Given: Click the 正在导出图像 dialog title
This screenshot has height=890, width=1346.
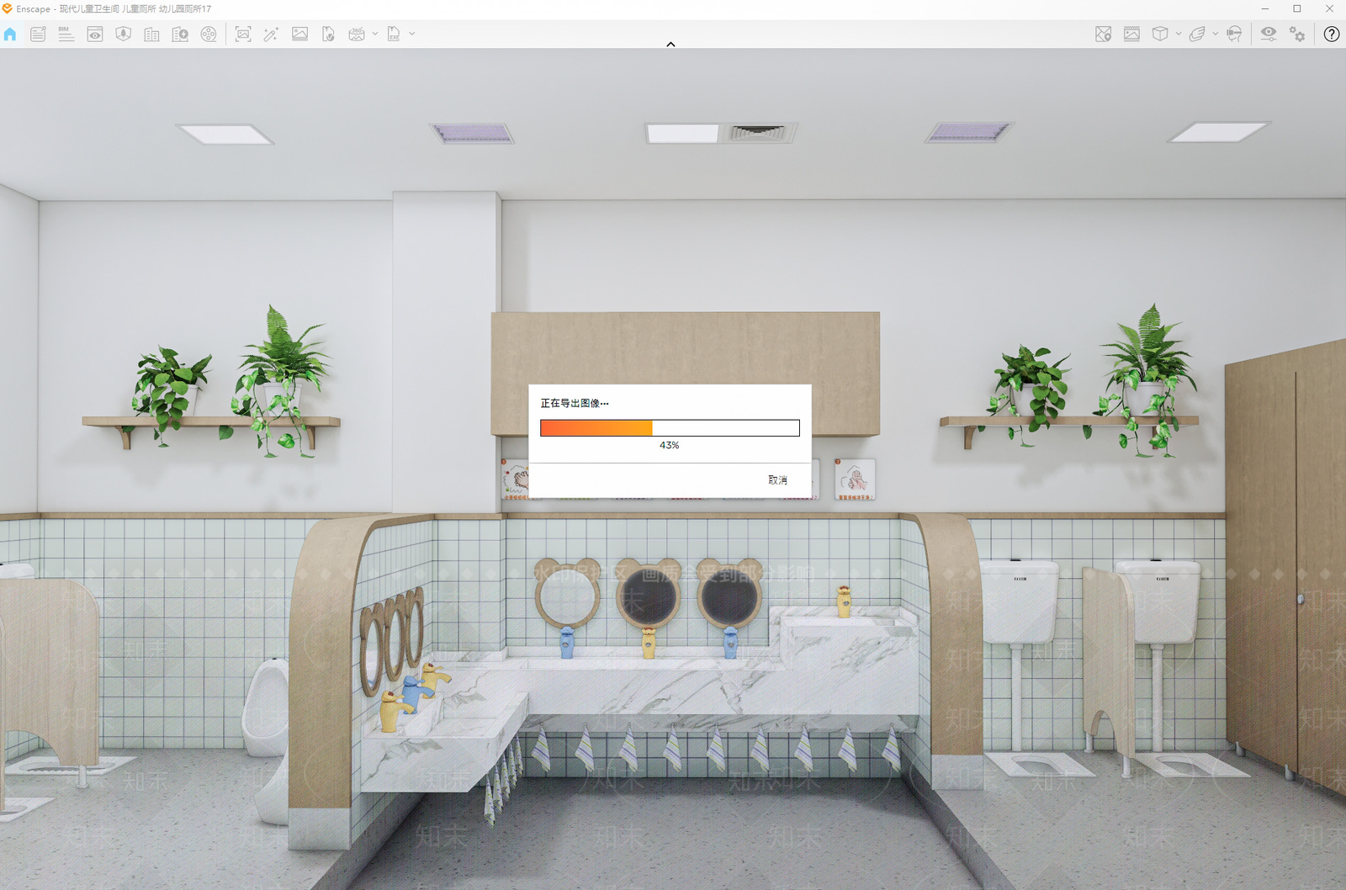Looking at the screenshot, I should [x=575, y=404].
